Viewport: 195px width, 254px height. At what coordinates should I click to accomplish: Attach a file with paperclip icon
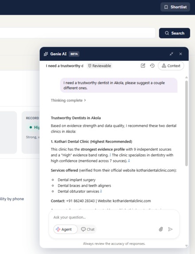pyautogui.click(x=161, y=229)
